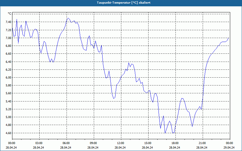The width and height of the screenshot is (242, 151).
Task: Click the 4,60 y-axis label
Action: pyautogui.click(x=8, y=133)
